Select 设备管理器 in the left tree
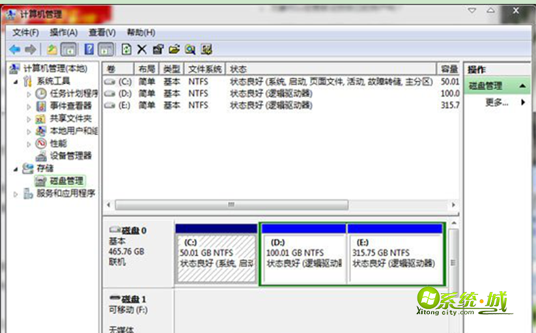Screen dimensions: 536x333 pos(71,156)
